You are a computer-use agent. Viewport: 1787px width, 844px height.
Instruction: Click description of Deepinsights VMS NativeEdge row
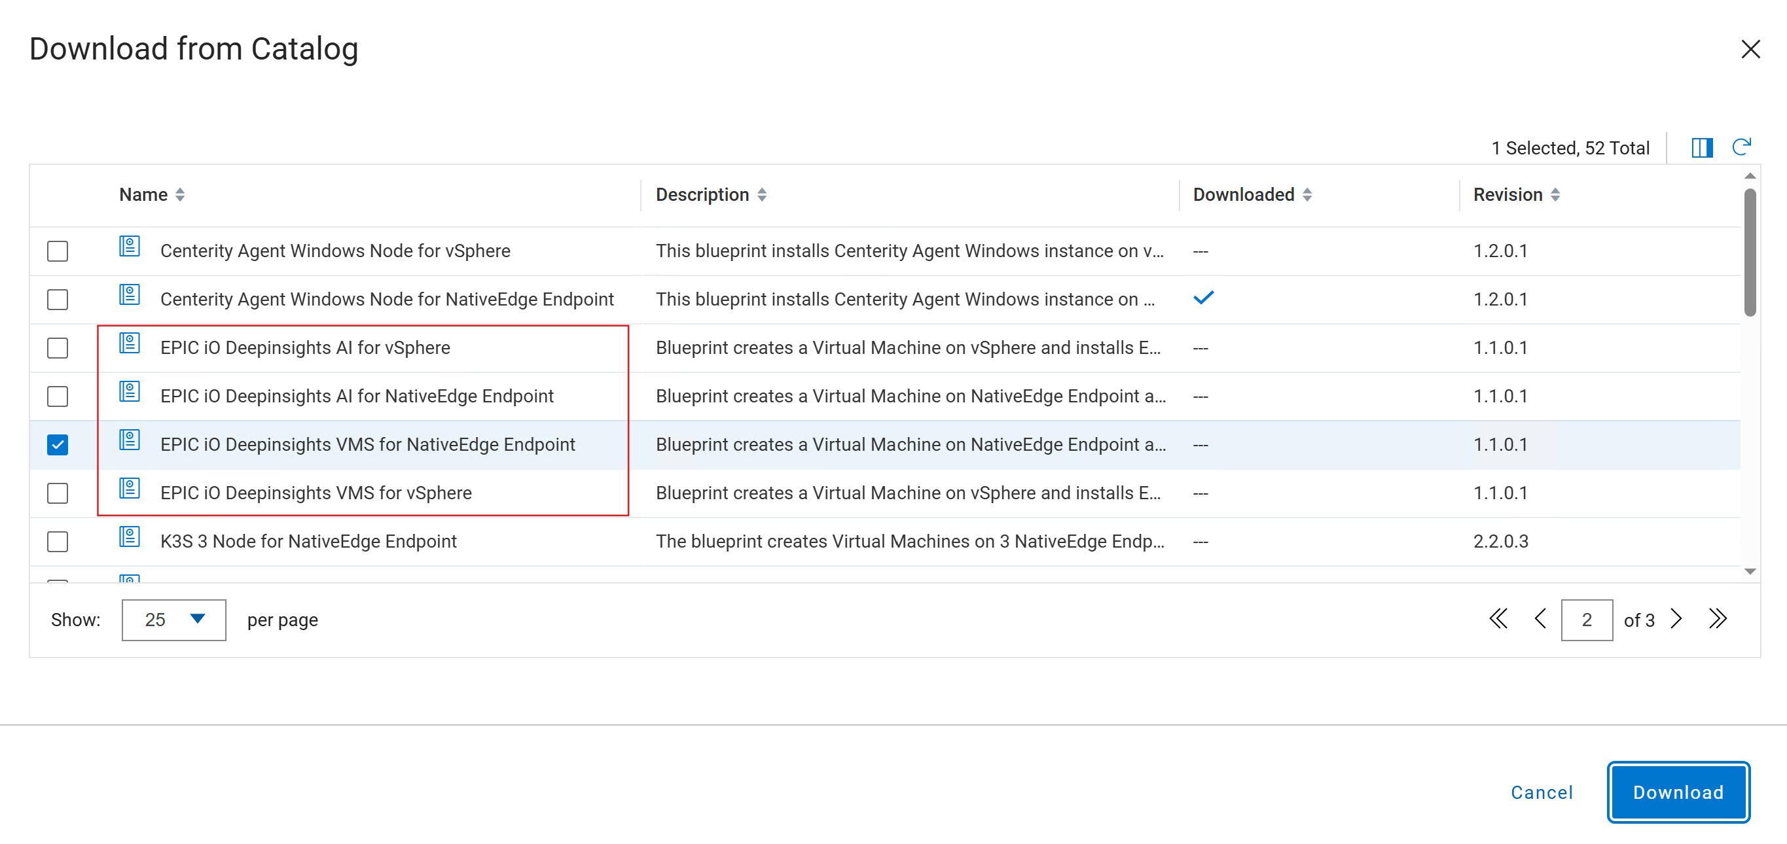[x=911, y=446]
